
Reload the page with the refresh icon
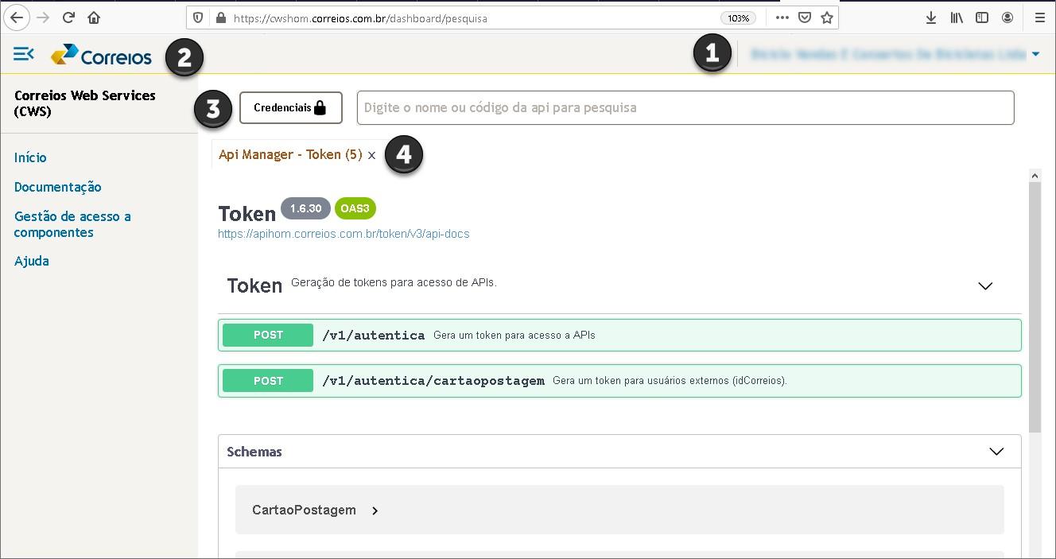tap(68, 17)
